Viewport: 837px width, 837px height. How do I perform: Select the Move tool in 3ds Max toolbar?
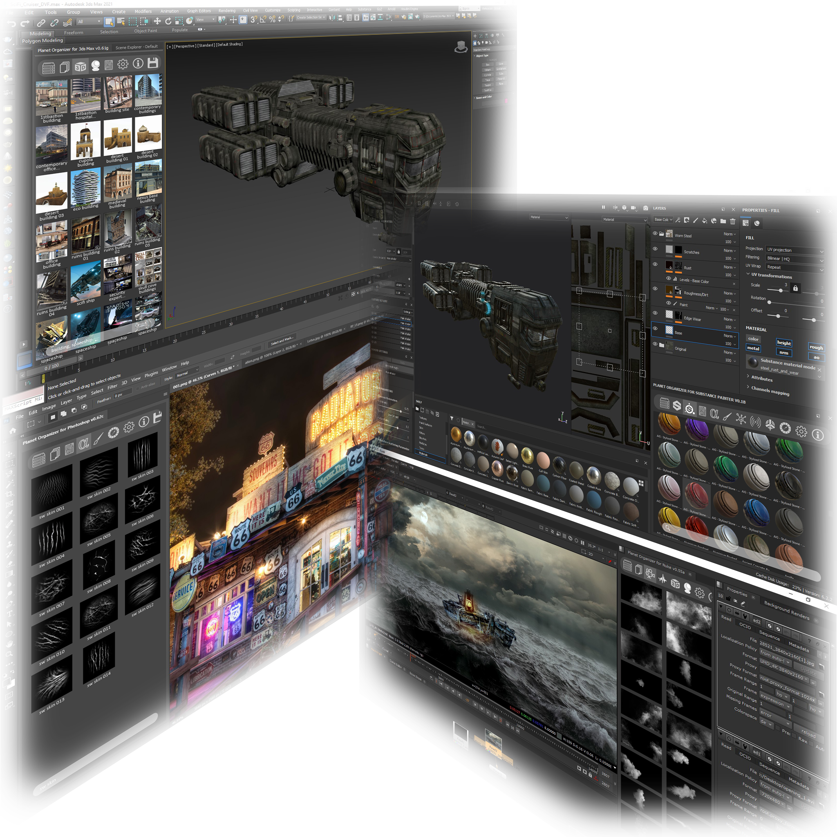157,20
